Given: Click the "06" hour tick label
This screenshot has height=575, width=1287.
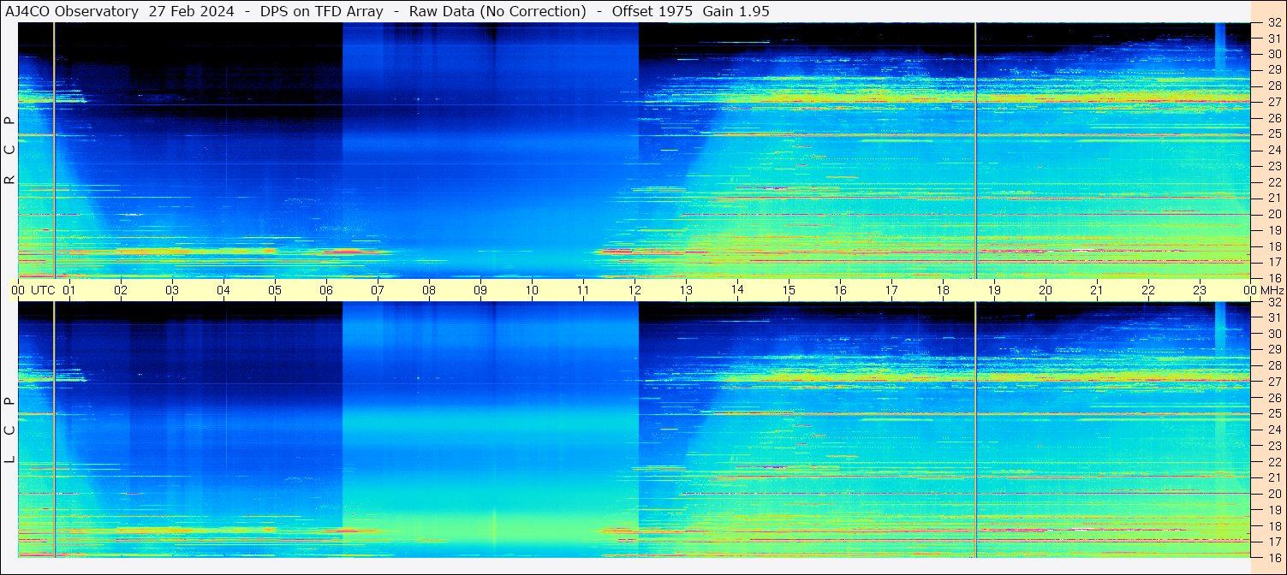Looking at the screenshot, I should (x=326, y=290).
